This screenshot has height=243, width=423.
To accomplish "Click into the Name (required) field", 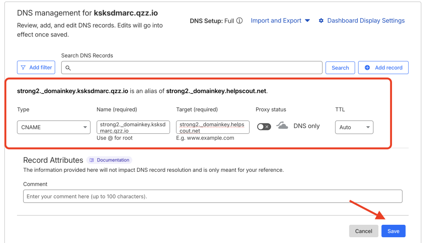I will (x=133, y=128).
